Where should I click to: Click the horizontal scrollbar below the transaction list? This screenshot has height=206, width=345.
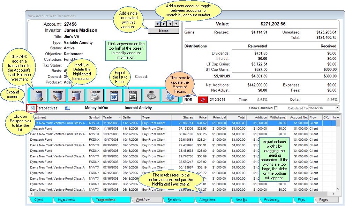pos(174,193)
